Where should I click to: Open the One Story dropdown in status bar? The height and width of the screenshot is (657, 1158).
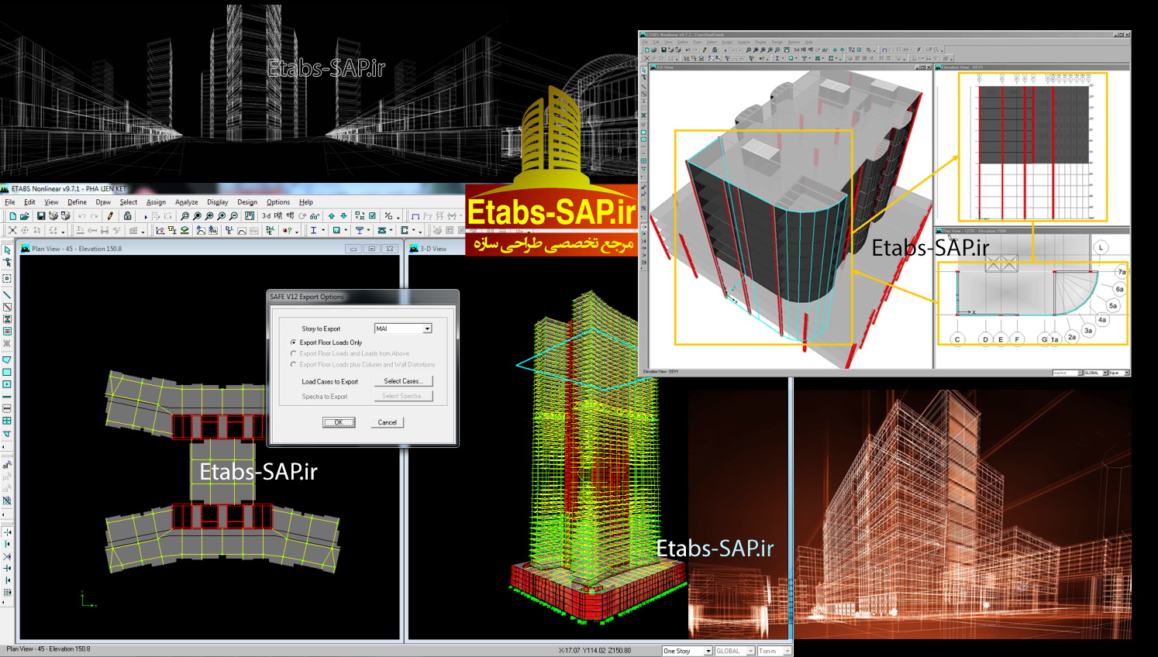click(708, 651)
